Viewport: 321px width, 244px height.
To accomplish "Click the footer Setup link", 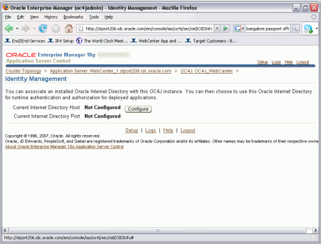I will 131,130.
